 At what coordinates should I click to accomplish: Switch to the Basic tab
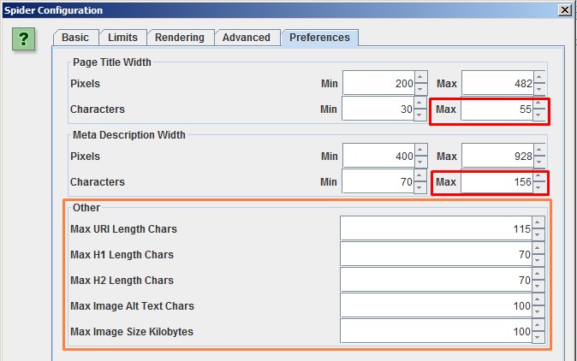coord(75,38)
